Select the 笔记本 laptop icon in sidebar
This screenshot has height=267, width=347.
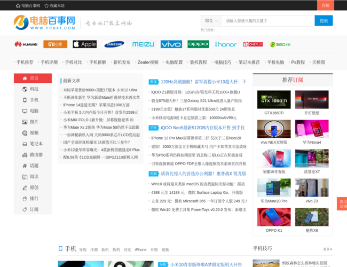click(25, 144)
